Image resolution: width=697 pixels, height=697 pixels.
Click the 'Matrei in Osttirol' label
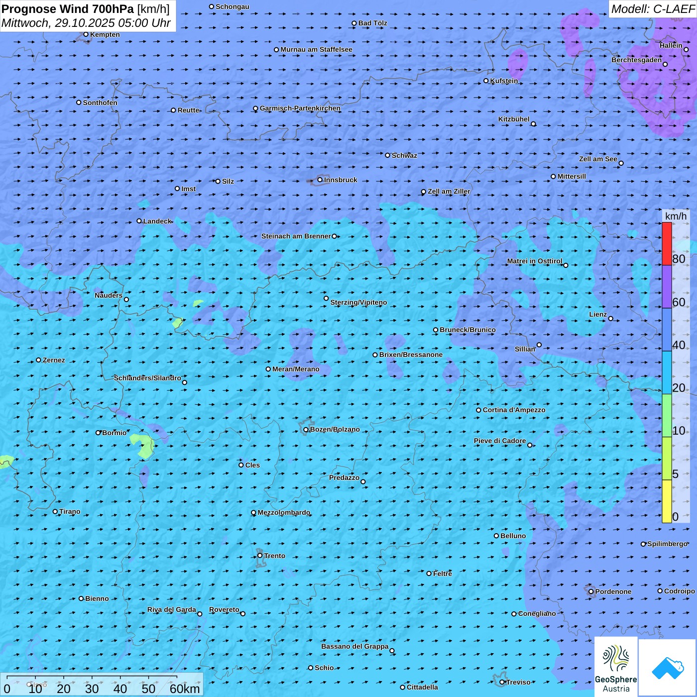(535, 261)
